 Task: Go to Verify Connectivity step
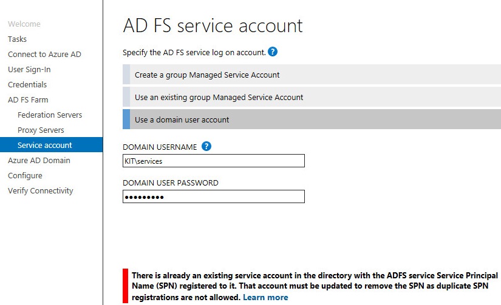(41, 191)
